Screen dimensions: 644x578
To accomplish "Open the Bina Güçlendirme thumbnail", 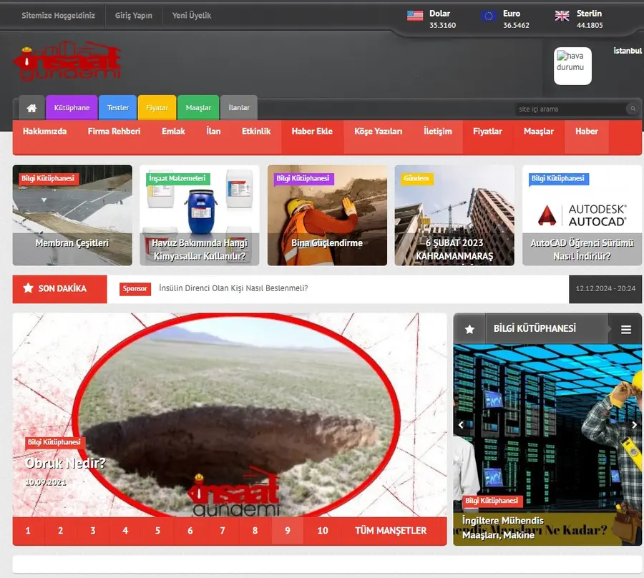I will [x=327, y=215].
